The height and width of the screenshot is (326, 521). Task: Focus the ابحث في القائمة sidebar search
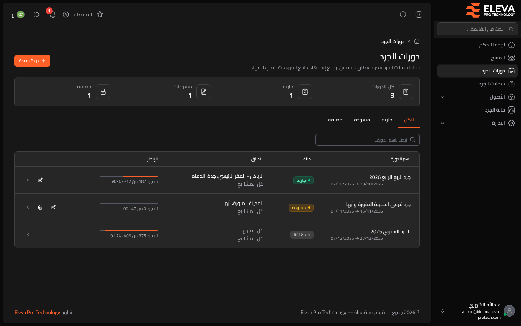(478, 29)
